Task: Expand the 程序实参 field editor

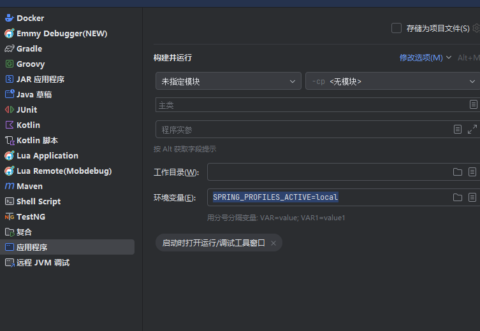Action: click(472, 129)
